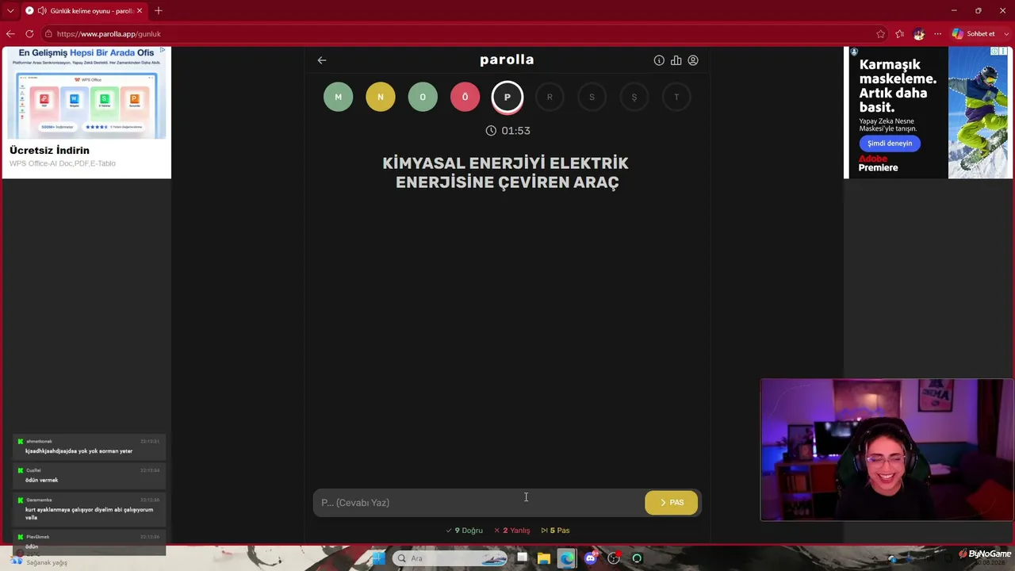Open Microsoft Edge taskbar icon
This screenshot has width=1015, height=571.
click(567, 558)
